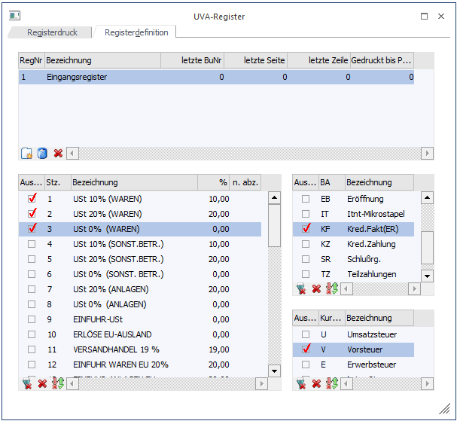Click red X icon below tax rate list
457x421 pixels.
[x=42, y=384]
